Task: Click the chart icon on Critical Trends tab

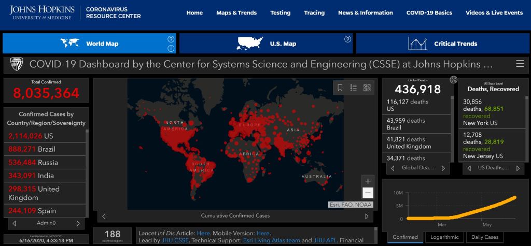Action: pos(417,44)
